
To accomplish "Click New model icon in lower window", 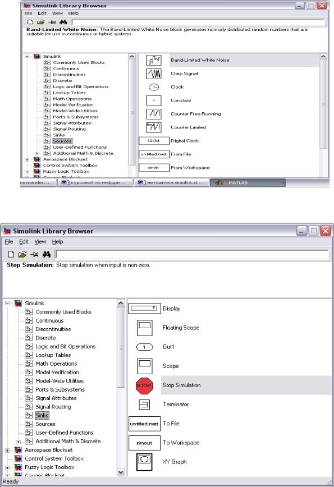I will [11, 254].
